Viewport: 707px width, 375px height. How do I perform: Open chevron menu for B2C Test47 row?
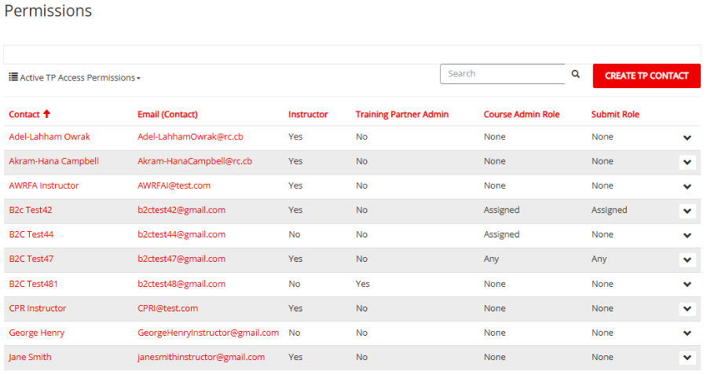pyautogui.click(x=687, y=259)
